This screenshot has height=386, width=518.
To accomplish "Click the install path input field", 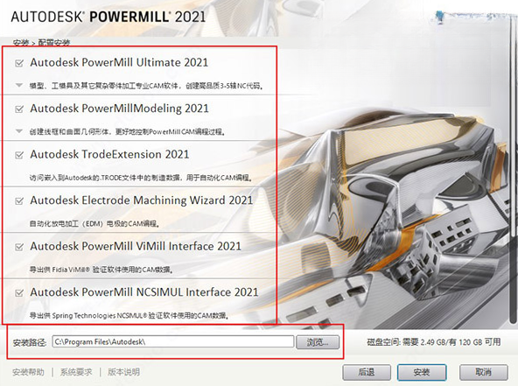I will point(172,341).
